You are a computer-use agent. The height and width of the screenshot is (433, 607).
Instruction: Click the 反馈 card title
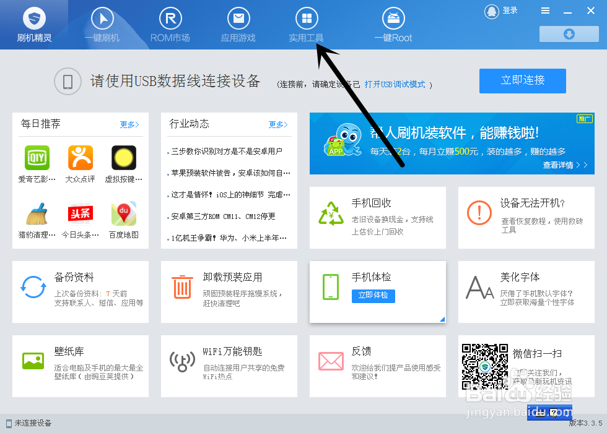click(361, 351)
